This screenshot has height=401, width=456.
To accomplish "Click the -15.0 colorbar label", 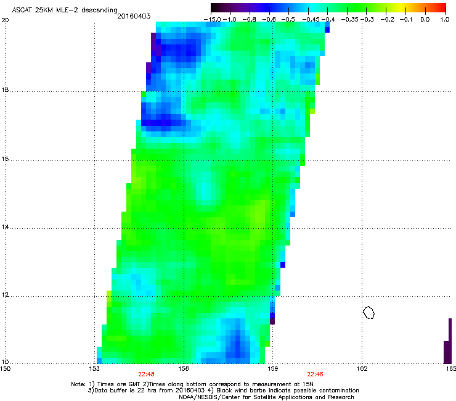I will (x=213, y=20).
